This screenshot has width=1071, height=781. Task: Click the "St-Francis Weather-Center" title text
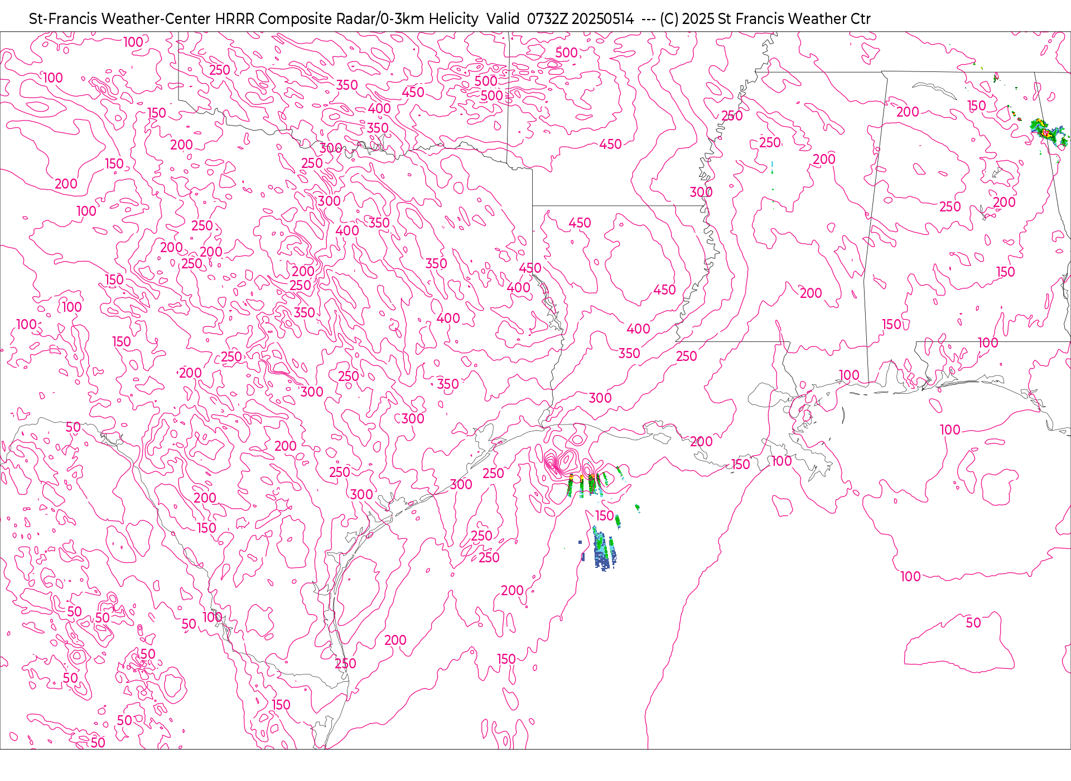120,19
